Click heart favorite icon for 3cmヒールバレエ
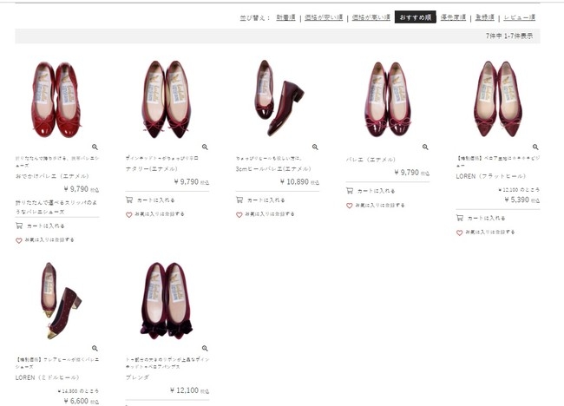 pyautogui.click(x=239, y=213)
